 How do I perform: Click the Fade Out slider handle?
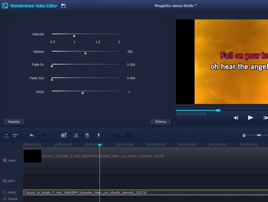click(x=52, y=80)
